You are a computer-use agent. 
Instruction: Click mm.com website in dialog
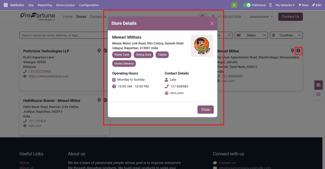[176, 93]
